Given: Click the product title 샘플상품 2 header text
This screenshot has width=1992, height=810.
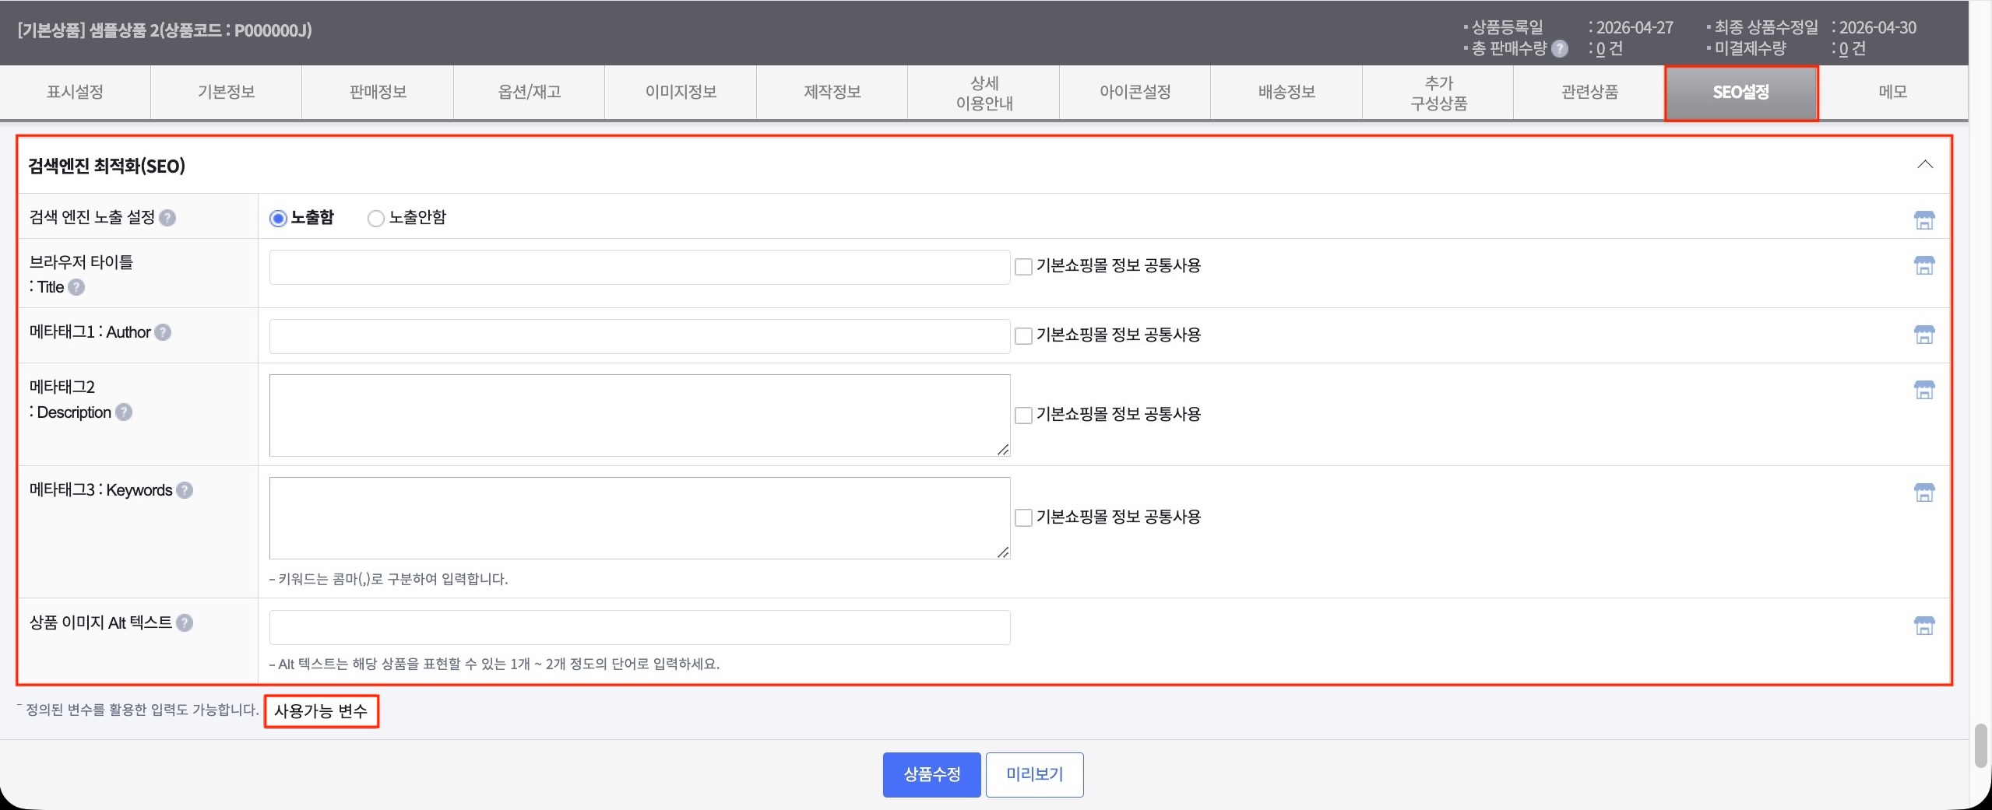Looking at the screenshot, I should (164, 30).
